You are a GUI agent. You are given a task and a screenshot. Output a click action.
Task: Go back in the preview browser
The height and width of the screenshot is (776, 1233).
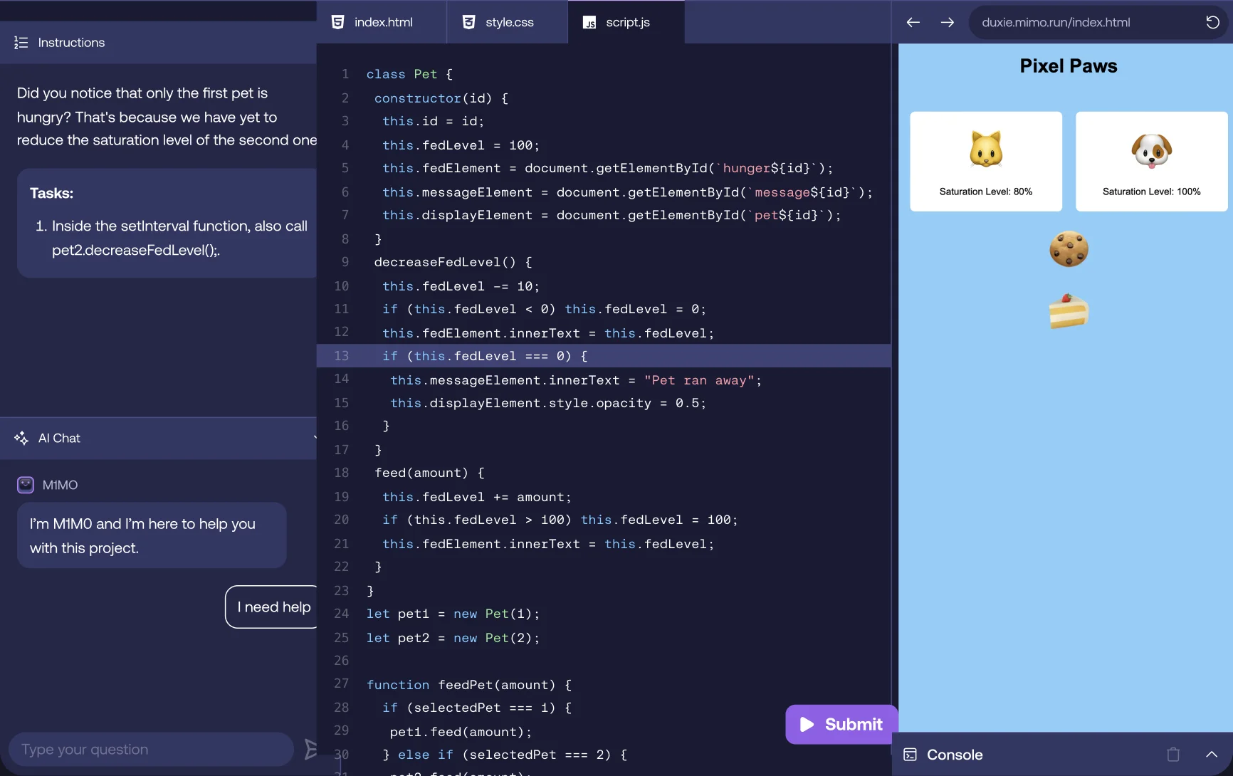(x=913, y=22)
